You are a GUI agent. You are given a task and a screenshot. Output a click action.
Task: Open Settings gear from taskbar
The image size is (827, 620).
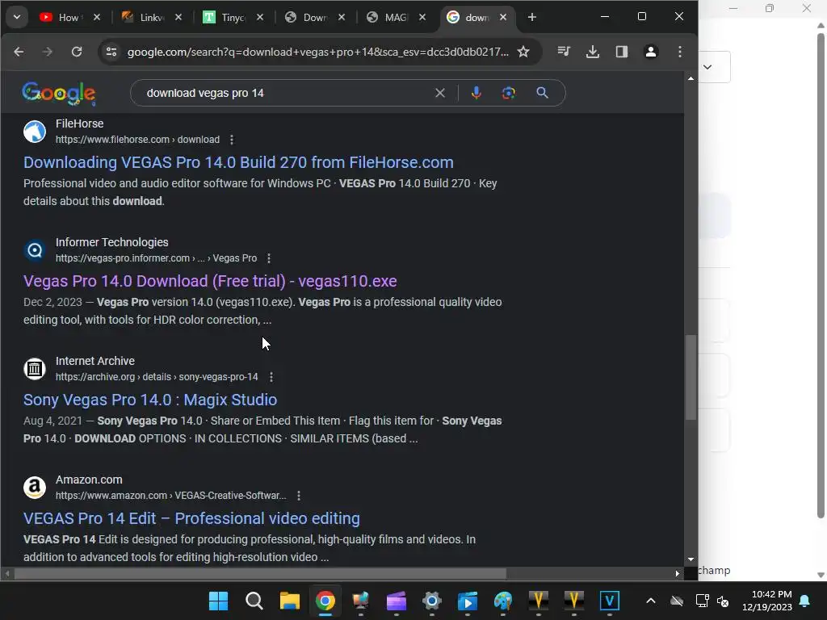(x=431, y=601)
